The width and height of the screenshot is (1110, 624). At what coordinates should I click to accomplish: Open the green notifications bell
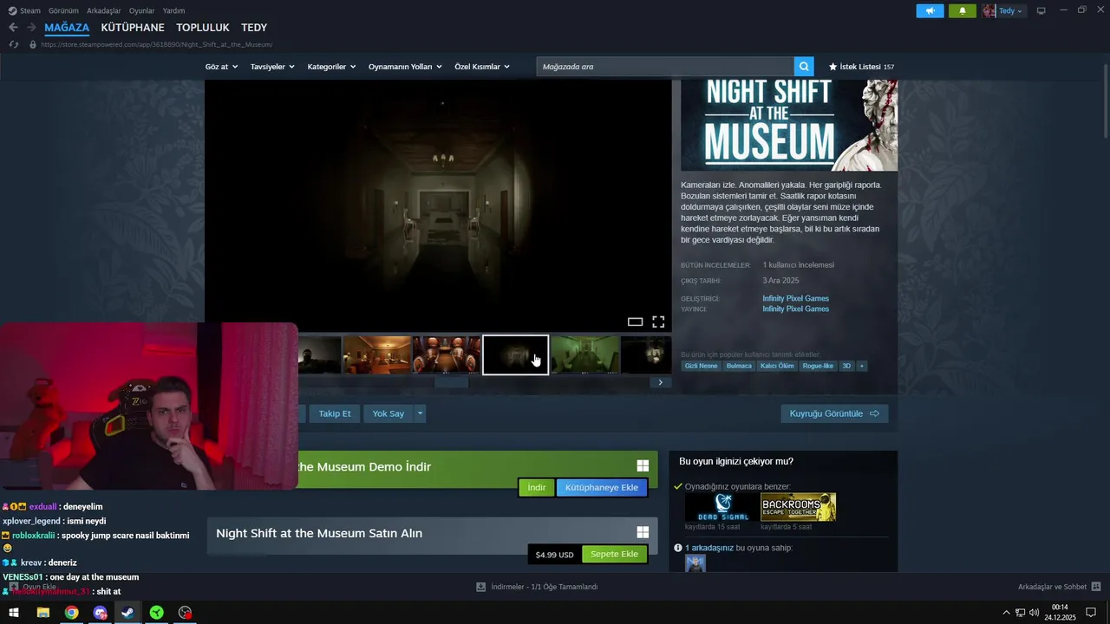(x=962, y=11)
